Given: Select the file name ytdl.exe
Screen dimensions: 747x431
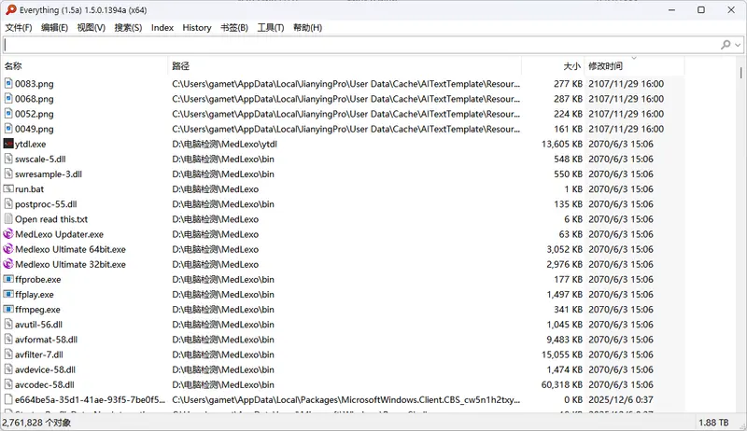Looking at the screenshot, I should [31, 144].
